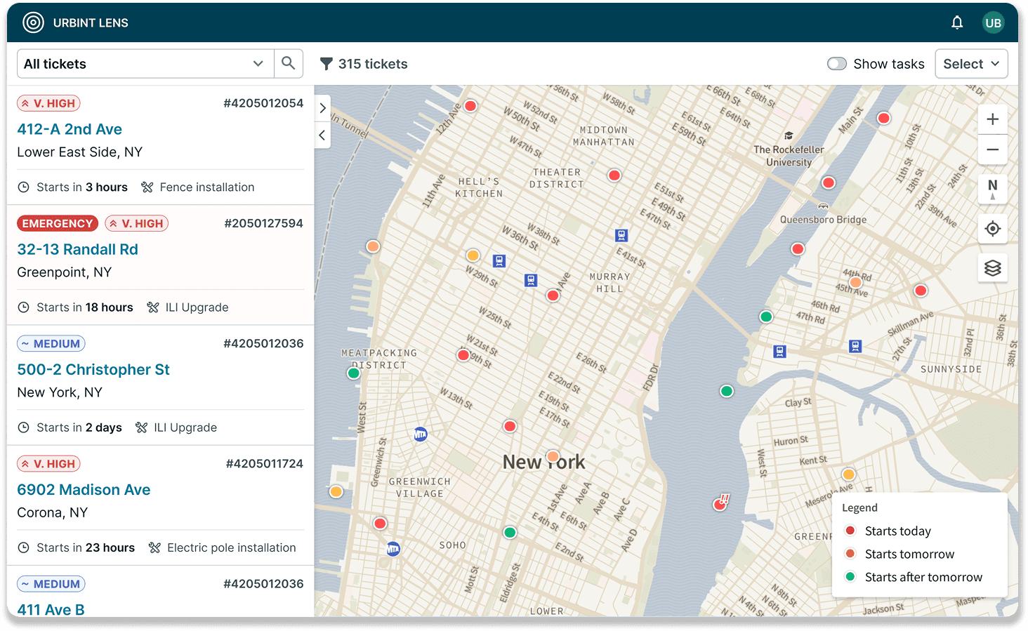Select green pin near Skillman Ave area

click(766, 317)
